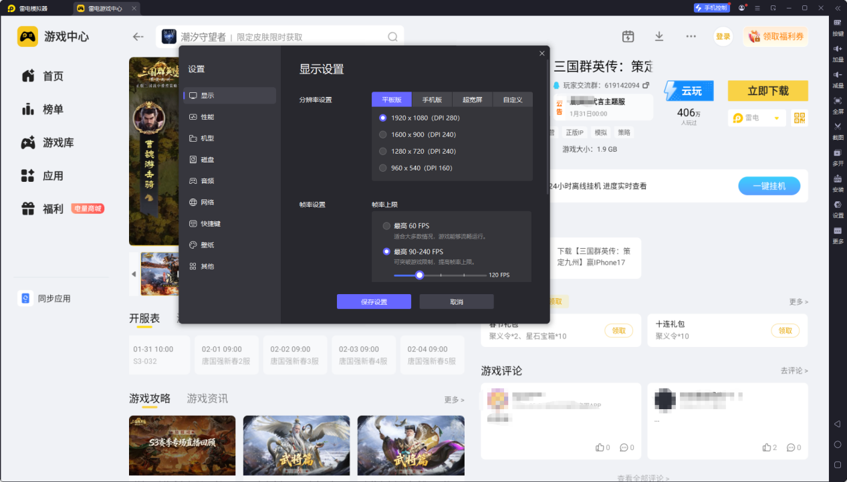Select 1920 x 1080 (DPI 280) resolution
The width and height of the screenshot is (847, 482).
(x=419, y=118)
